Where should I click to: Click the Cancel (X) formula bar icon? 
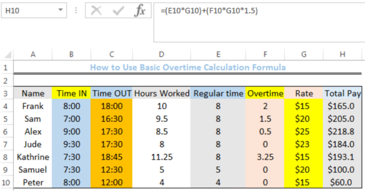[x=96, y=10]
